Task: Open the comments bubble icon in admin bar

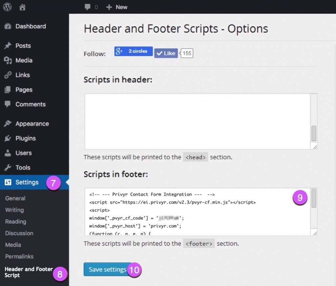Action: point(87,7)
